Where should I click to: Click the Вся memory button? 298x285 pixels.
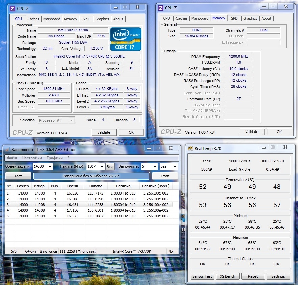click(x=110, y=167)
